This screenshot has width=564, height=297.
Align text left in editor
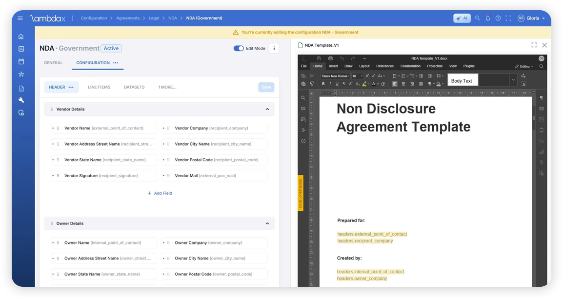[395, 84]
